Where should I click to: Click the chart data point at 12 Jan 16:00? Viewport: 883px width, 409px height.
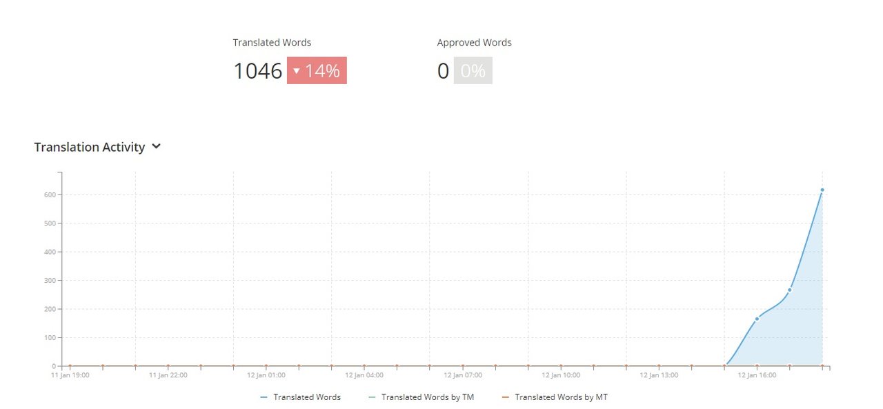pyautogui.click(x=757, y=319)
